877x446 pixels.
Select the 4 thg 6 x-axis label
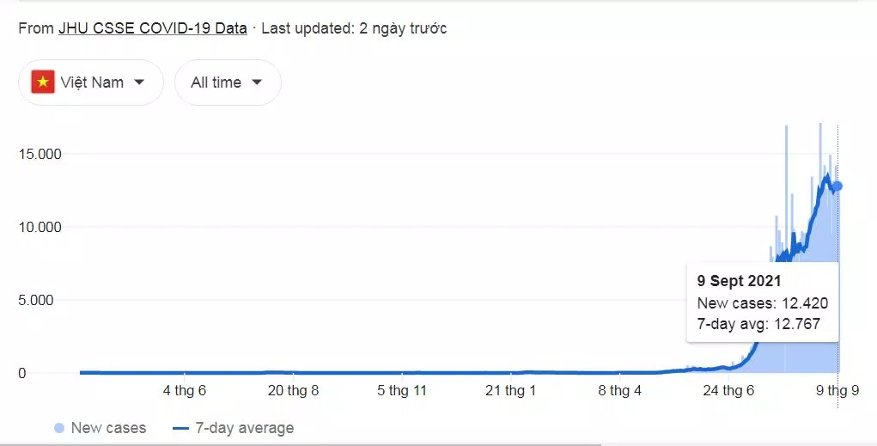(x=184, y=391)
